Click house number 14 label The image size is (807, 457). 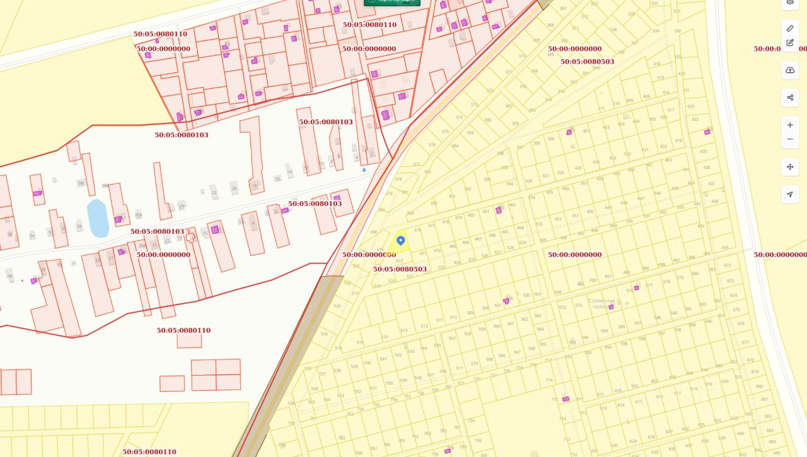(289, 172)
